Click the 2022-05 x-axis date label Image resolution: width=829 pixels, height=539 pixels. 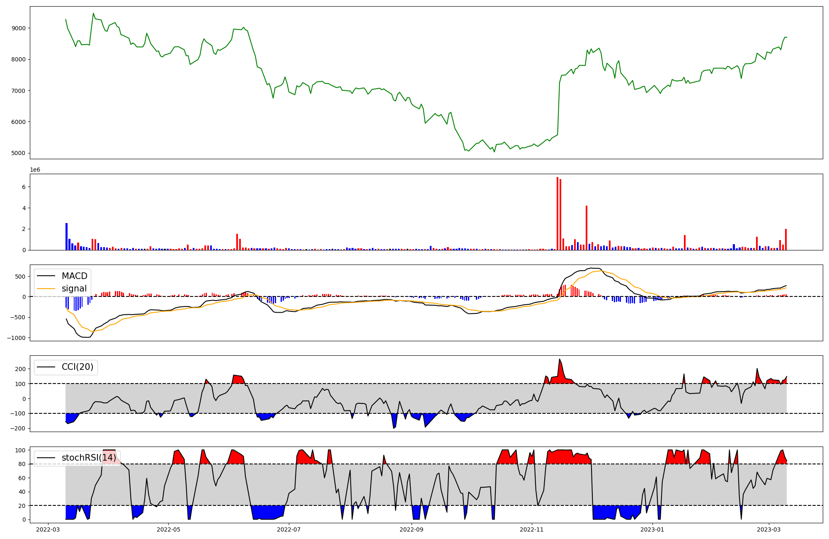[169, 529]
